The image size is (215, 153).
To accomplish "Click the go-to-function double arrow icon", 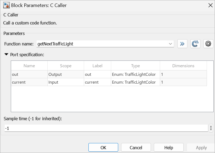I will click(x=182, y=44).
